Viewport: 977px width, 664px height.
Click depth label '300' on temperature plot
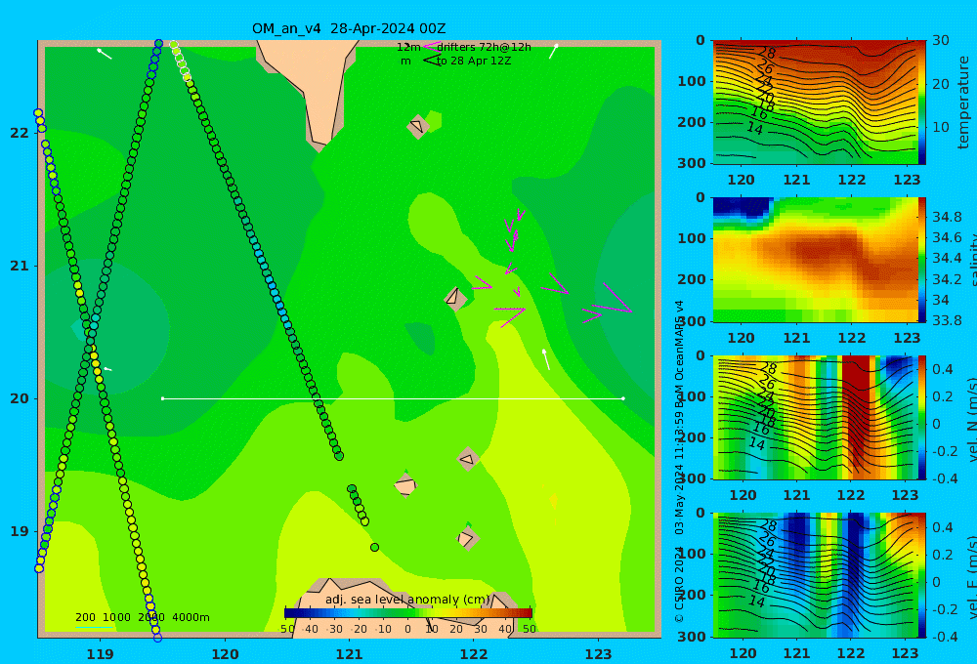pyautogui.click(x=693, y=162)
